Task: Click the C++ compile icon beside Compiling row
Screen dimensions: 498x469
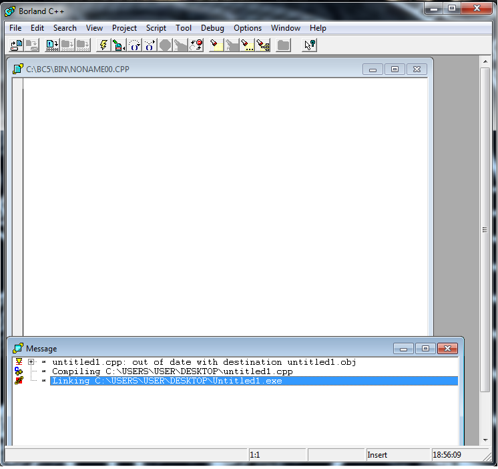Action: point(19,371)
